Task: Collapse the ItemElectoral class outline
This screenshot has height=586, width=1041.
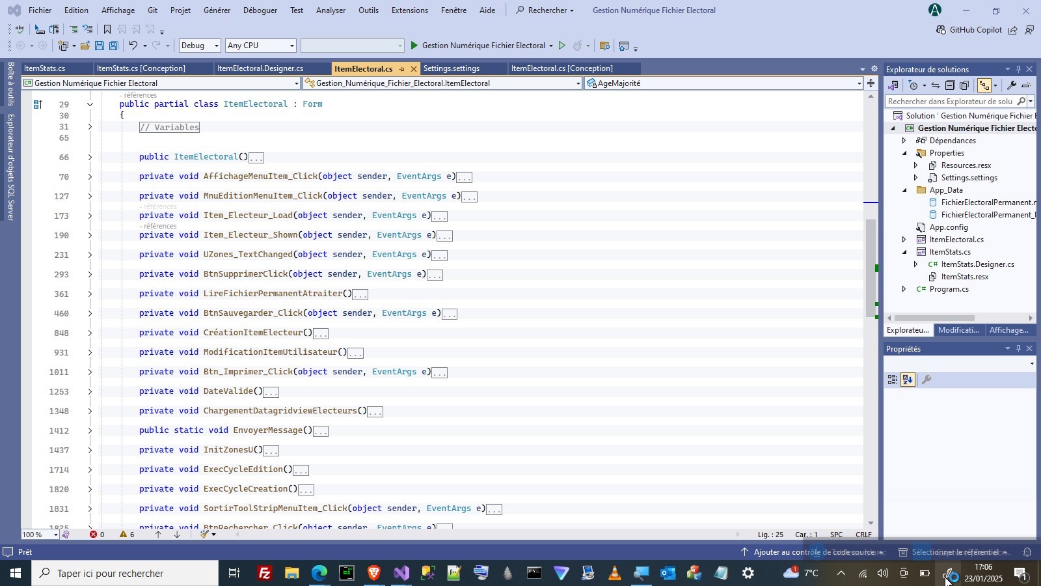Action: point(90,104)
